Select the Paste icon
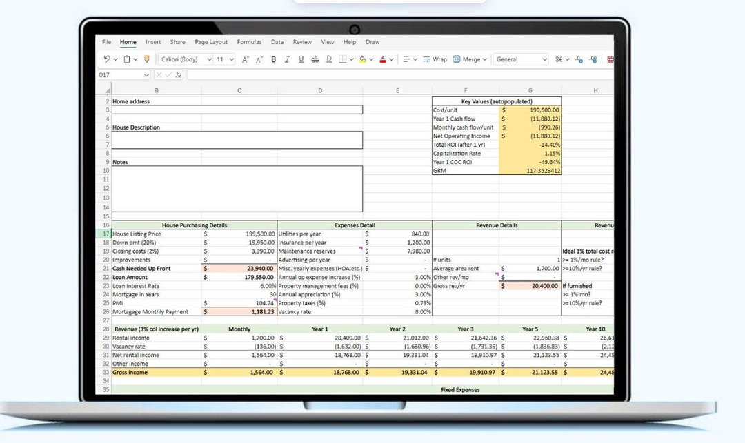745x443 pixels. coord(126,60)
